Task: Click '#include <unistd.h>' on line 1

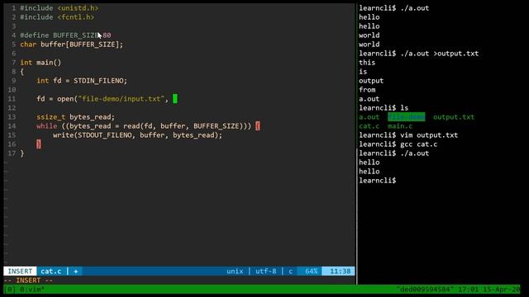Action: tap(59, 7)
